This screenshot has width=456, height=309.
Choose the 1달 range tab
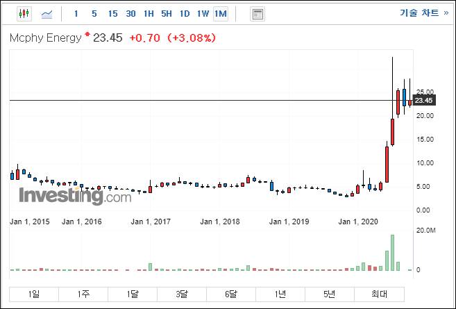[133, 294]
